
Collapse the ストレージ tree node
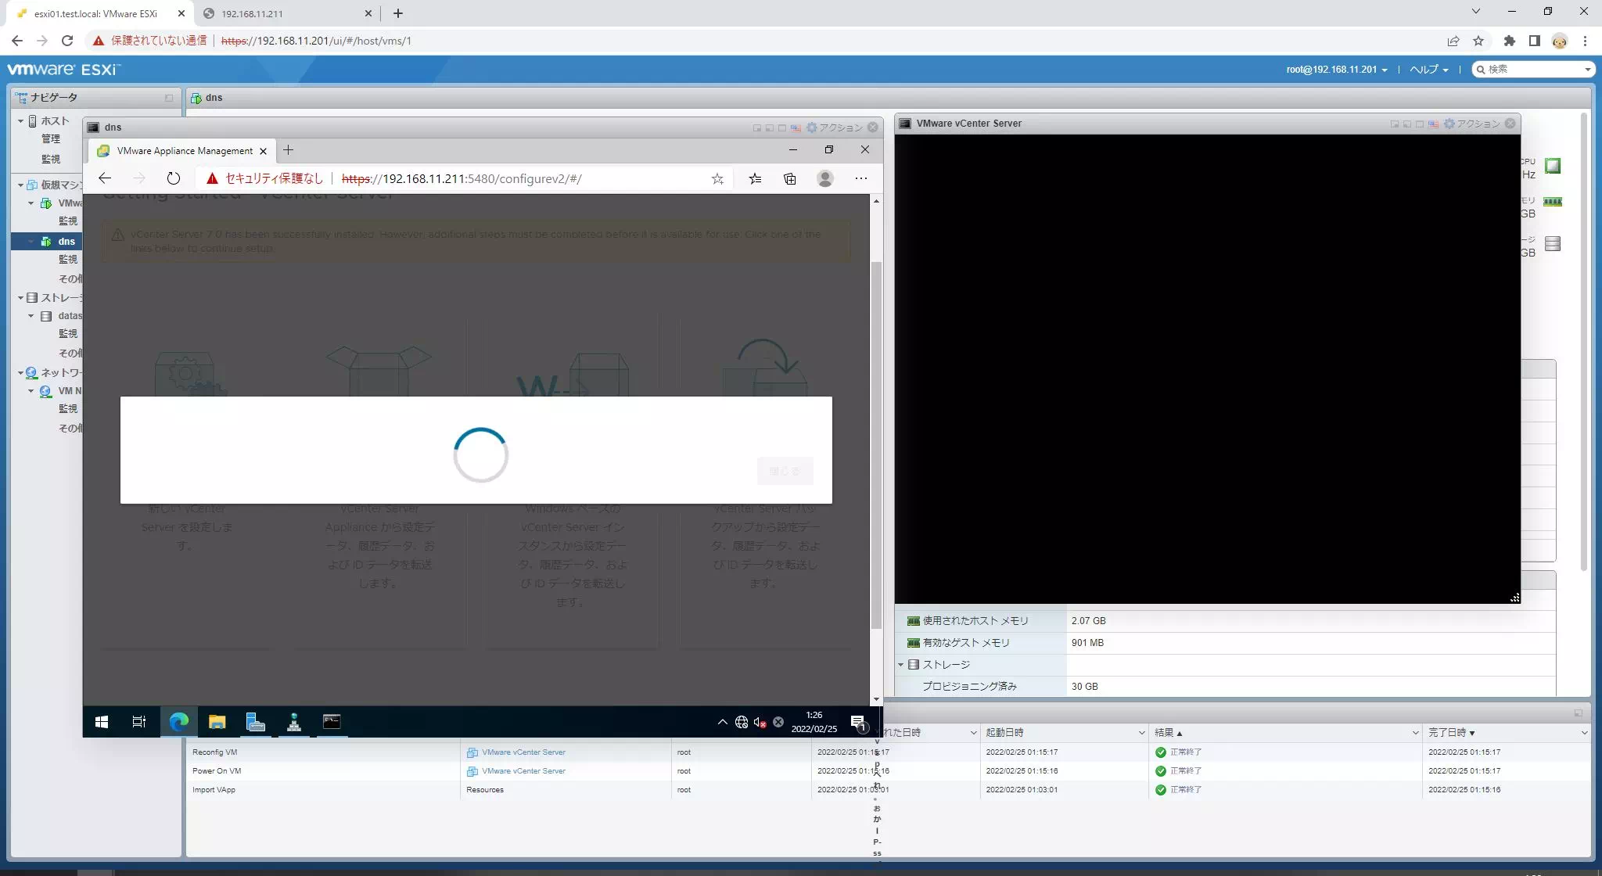click(x=20, y=298)
